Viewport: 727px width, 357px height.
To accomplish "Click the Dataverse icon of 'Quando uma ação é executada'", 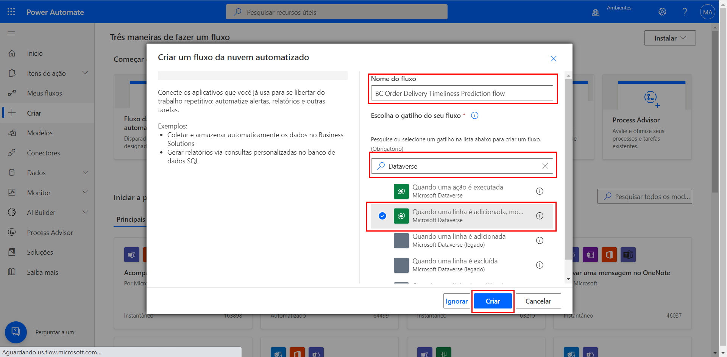I will [401, 191].
